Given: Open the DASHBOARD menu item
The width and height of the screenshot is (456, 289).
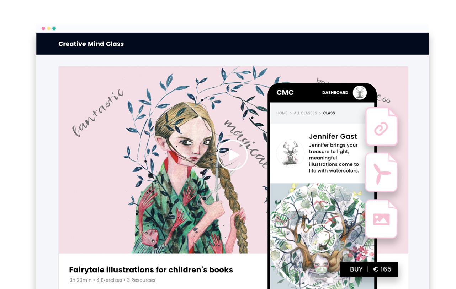Looking at the screenshot, I should tap(335, 93).
